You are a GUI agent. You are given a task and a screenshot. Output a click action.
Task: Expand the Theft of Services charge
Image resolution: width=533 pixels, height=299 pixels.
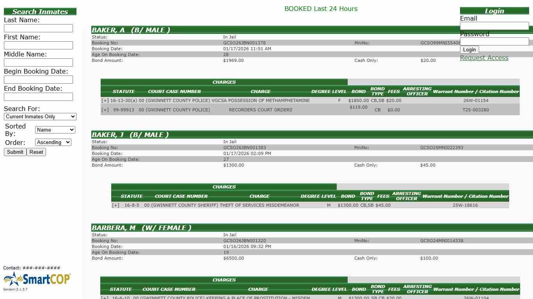115,205
